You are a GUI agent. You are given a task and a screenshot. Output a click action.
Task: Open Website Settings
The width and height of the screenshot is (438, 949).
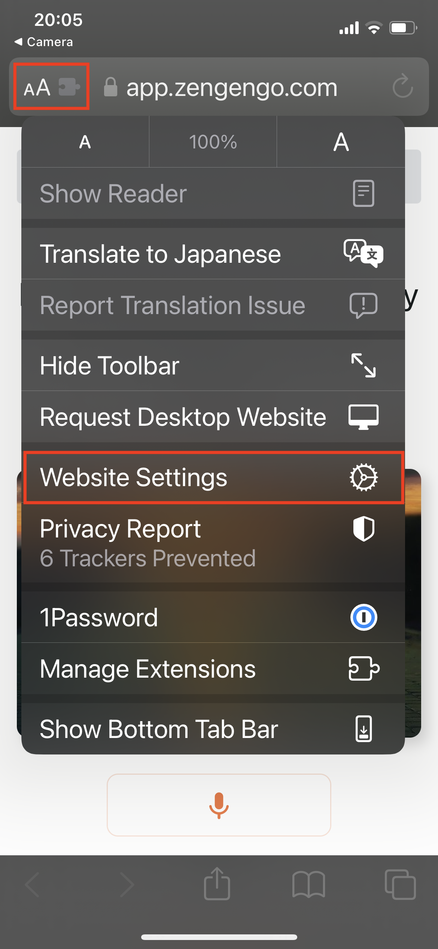point(213,477)
